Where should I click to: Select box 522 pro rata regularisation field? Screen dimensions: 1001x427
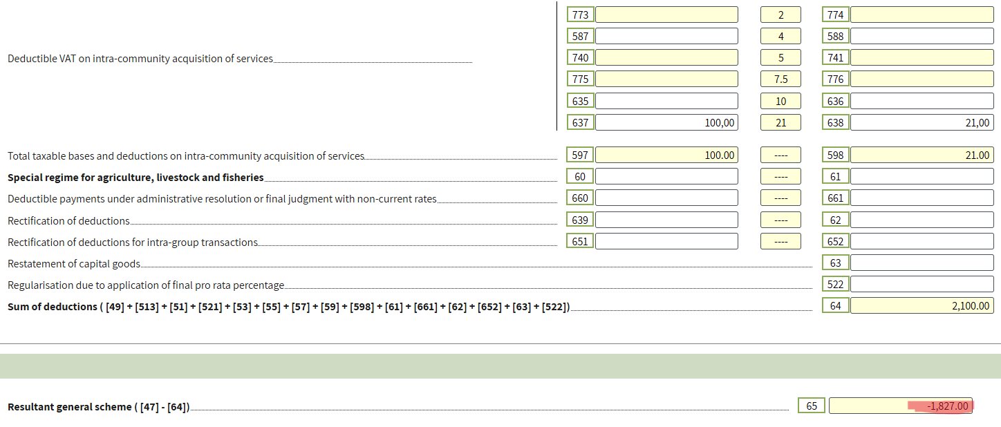pyautogui.click(x=922, y=284)
